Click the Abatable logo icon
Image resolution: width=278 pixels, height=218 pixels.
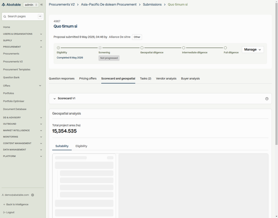(3, 4)
